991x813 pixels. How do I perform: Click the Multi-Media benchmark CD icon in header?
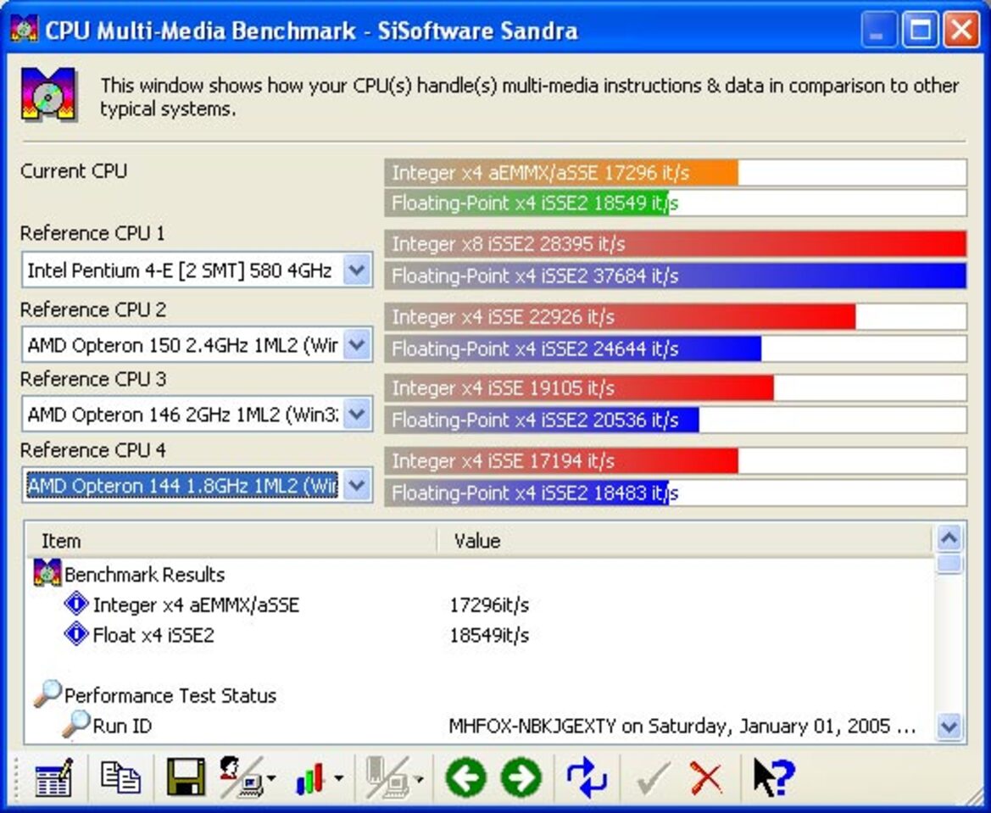(48, 94)
